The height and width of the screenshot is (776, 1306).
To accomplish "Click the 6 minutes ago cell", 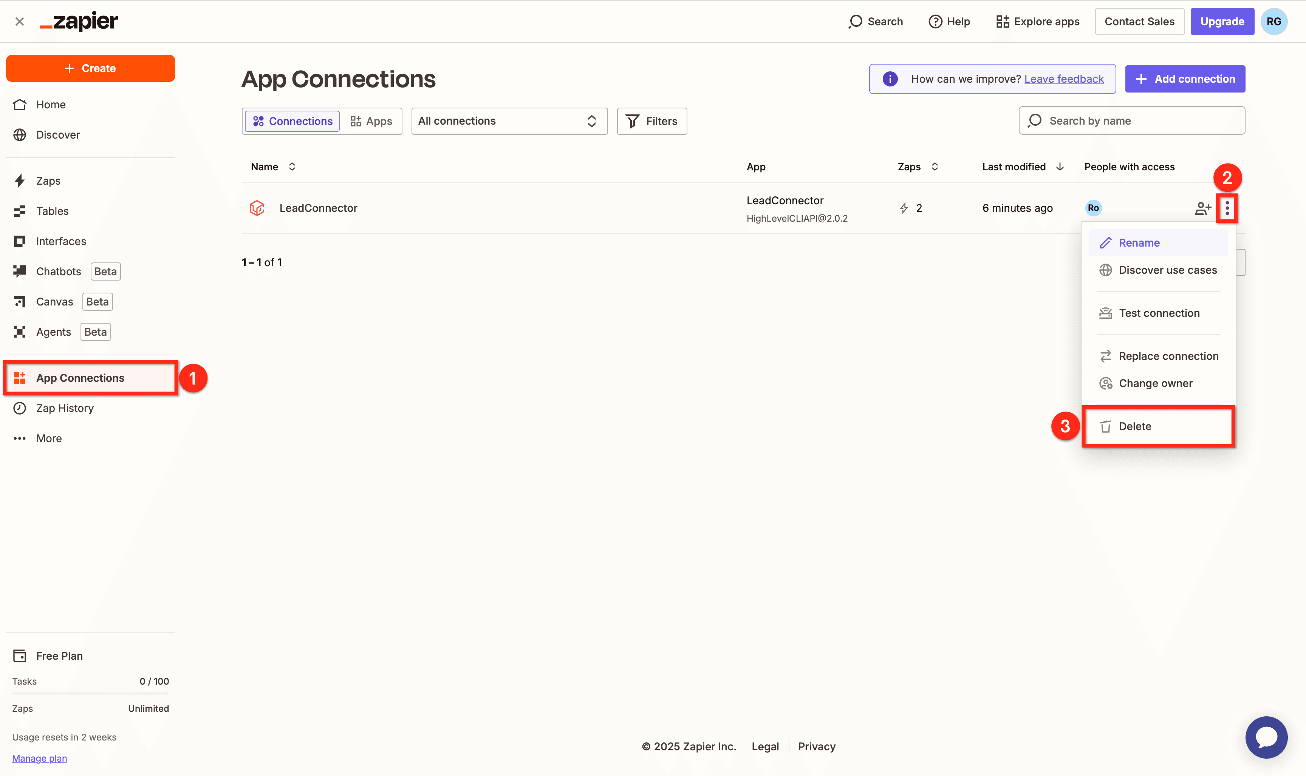I will click(x=1017, y=208).
